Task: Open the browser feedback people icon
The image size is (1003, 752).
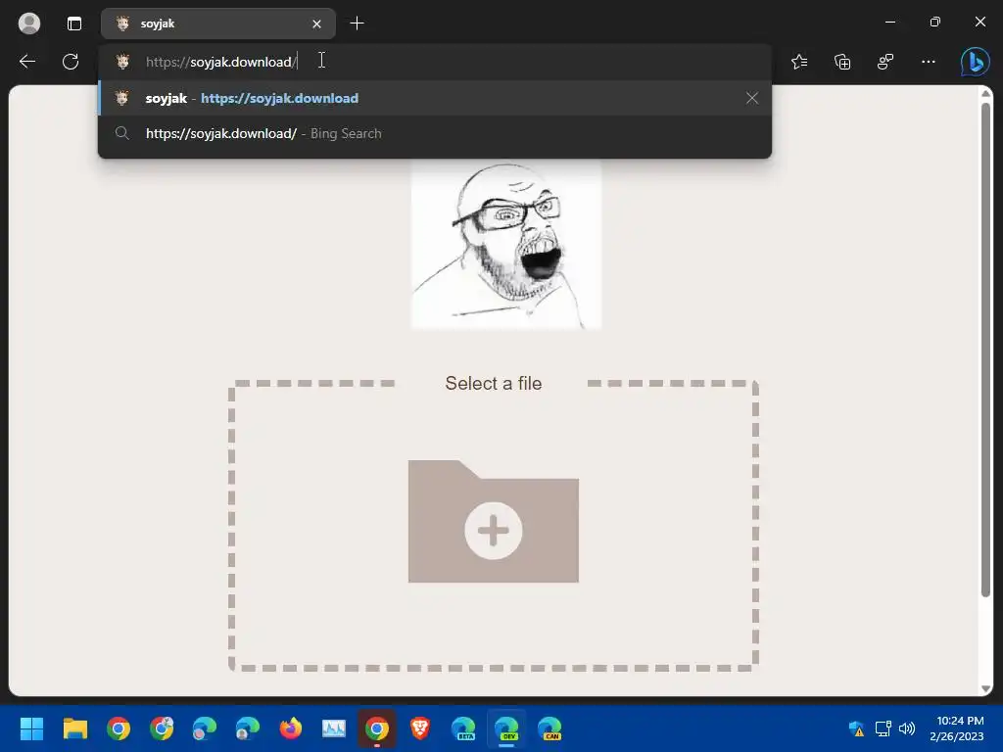Action: tap(885, 62)
